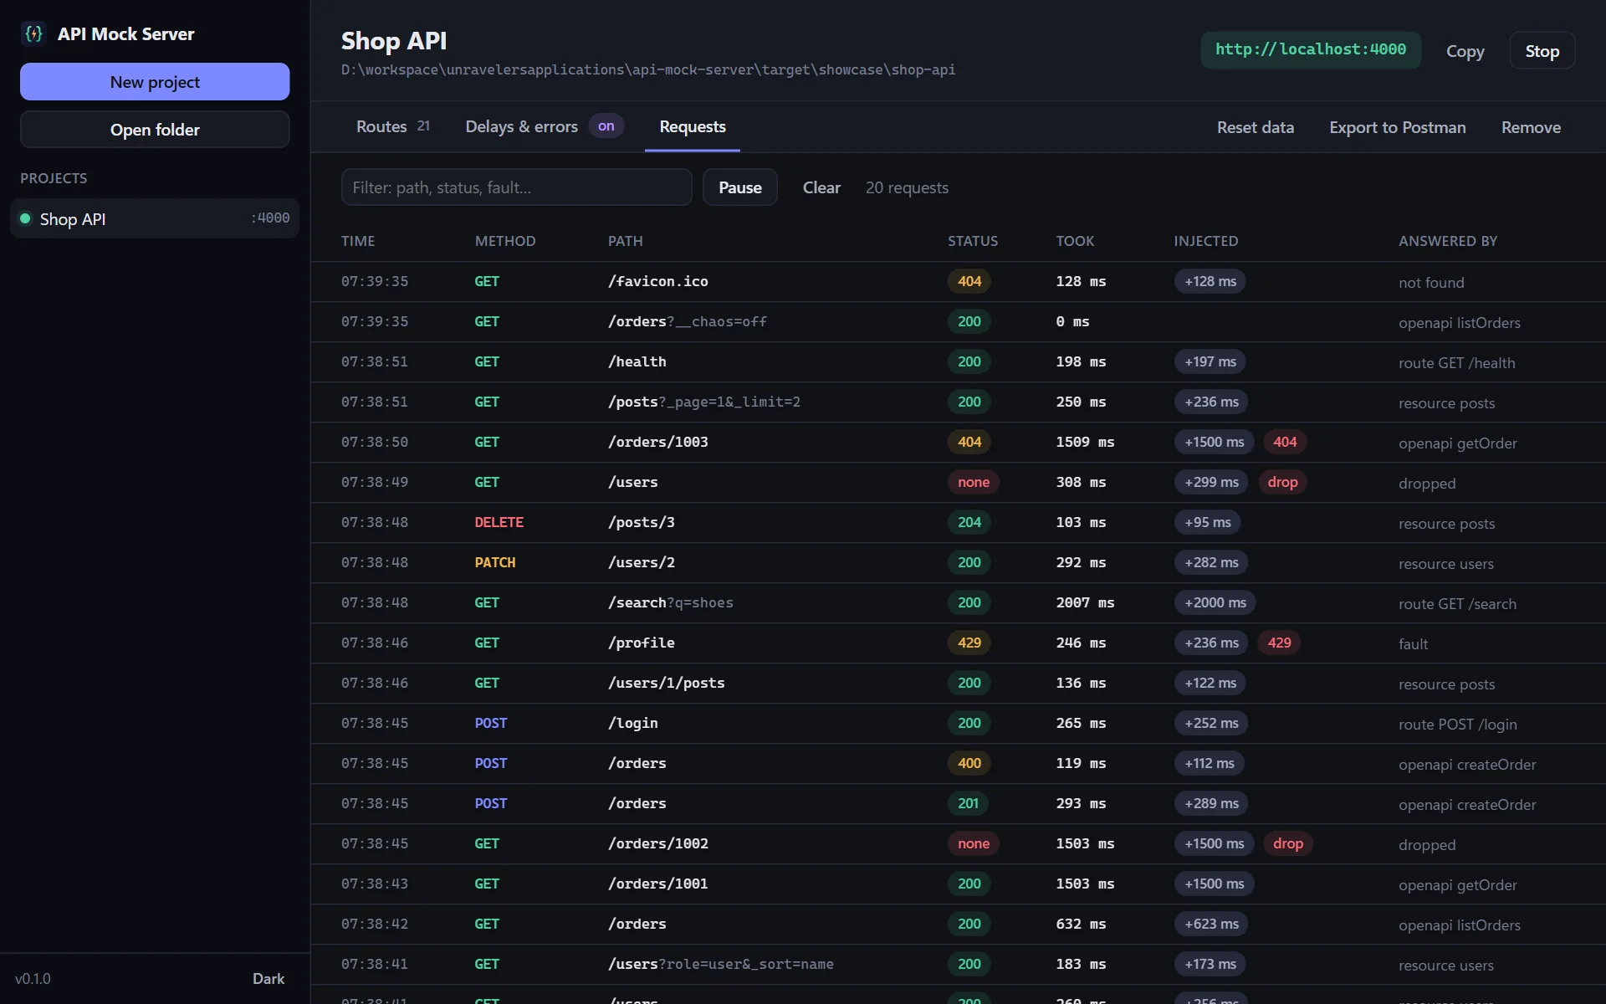Viewport: 1606px width, 1004px height.
Task: Click the /orders/1001 request path
Action: click(658, 884)
